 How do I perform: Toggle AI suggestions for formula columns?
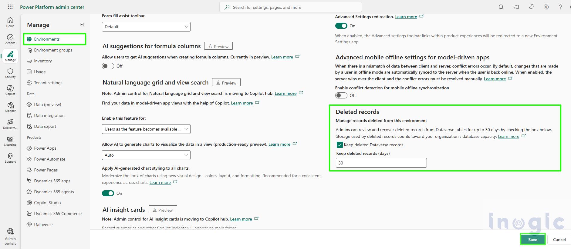tap(108, 66)
